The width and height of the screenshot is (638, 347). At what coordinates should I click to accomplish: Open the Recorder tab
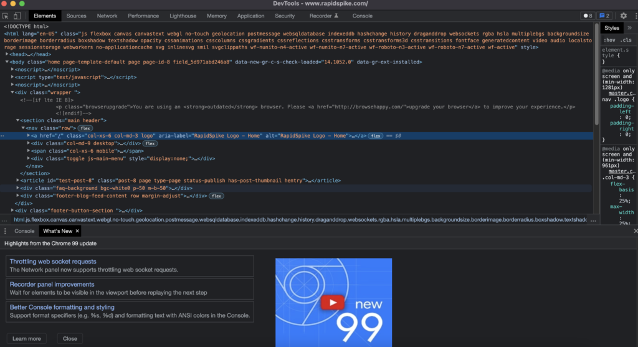324,16
